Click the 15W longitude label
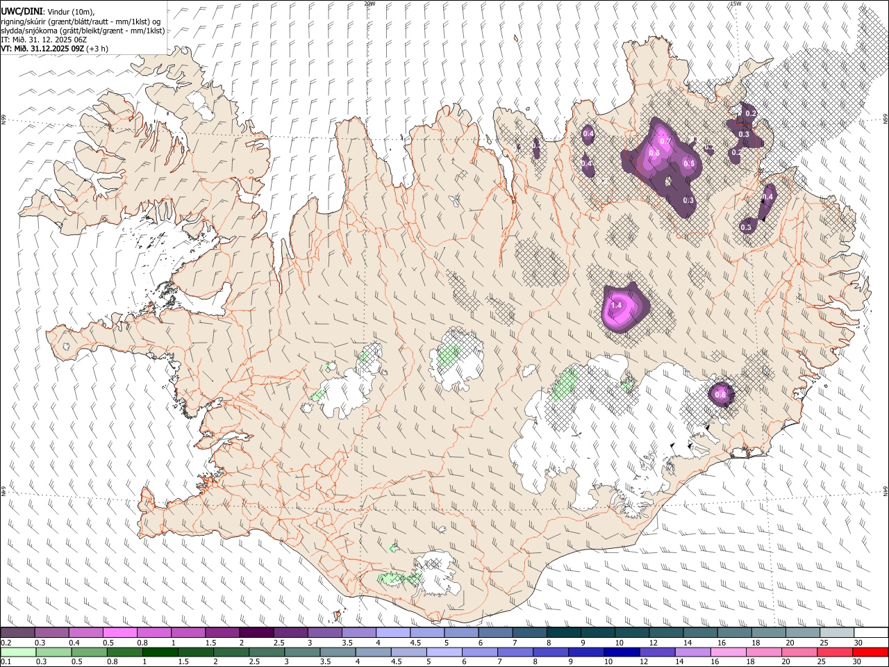This screenshot has height=667, width=889. (736, 3)
